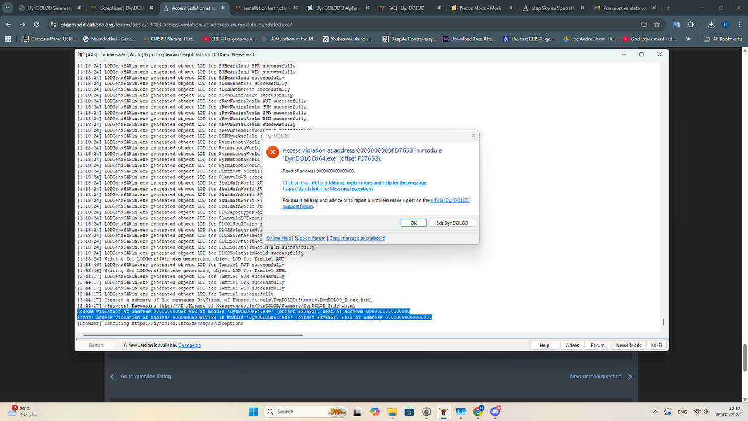Show hidden system tray icons chevron
This screenshot has width=748, height=421.
tap(654, 412)
